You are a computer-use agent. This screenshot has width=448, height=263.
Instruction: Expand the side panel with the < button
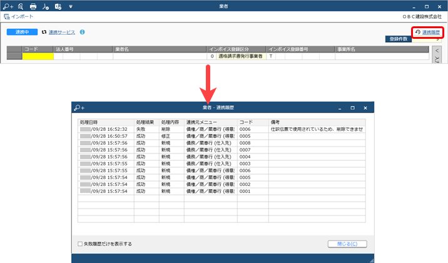[437, 51]
